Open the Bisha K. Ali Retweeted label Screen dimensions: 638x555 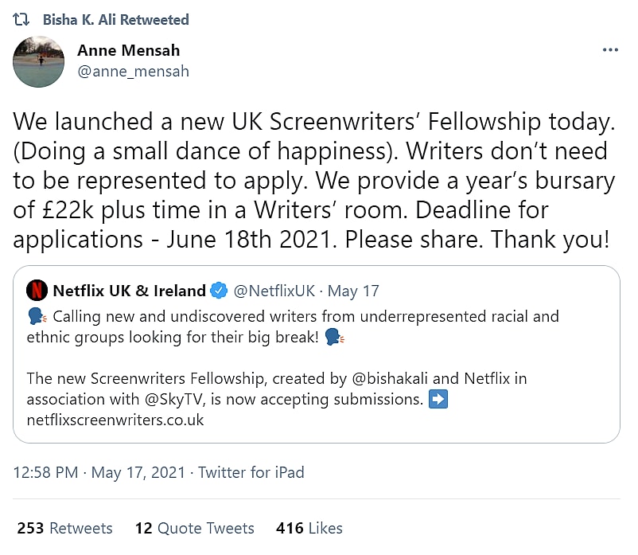coord(115,19)
